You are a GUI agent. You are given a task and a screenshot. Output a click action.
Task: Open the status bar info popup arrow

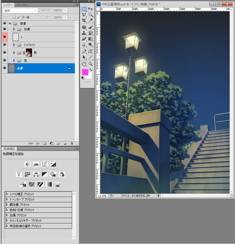point(159,196)
